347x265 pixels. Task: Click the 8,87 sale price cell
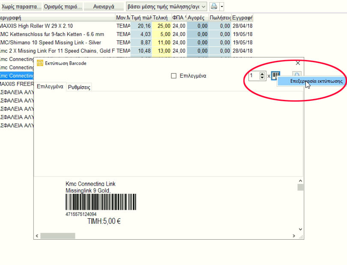tap(141, 42)
